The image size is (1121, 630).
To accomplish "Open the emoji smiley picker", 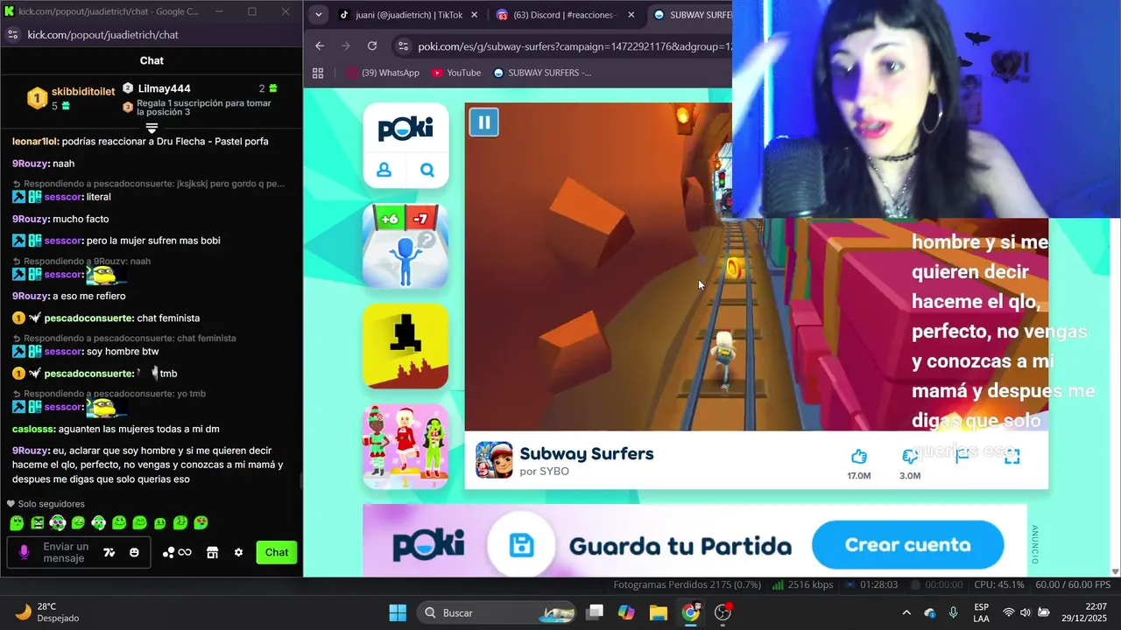I will [134, 552].
